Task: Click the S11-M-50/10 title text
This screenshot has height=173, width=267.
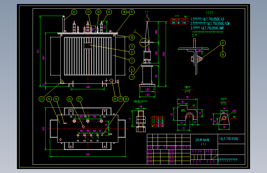Action: click(202, 140)
